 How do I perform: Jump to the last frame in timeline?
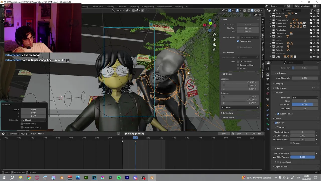click(x=143, y=134)
